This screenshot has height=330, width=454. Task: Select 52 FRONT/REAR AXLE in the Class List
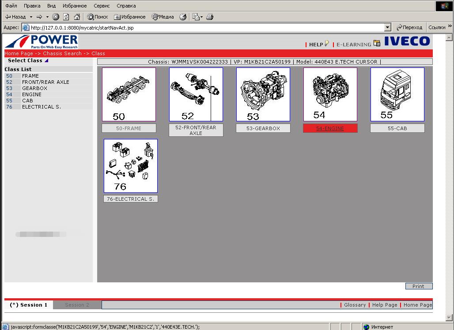point(49,82)
